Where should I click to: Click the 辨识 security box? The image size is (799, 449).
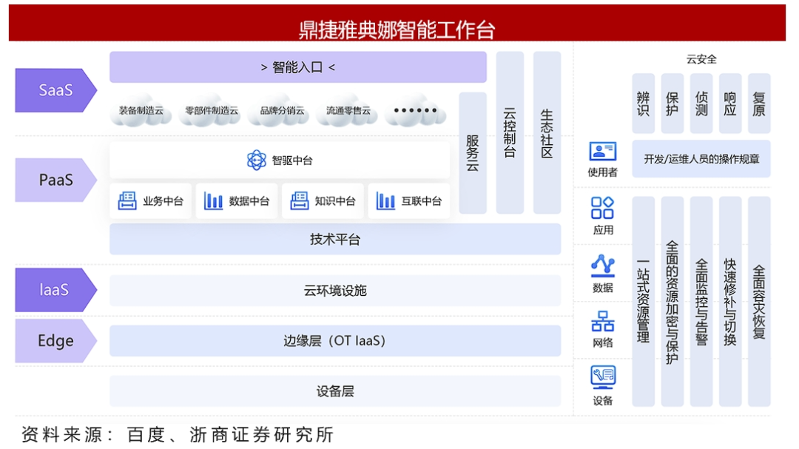[644, 104]
